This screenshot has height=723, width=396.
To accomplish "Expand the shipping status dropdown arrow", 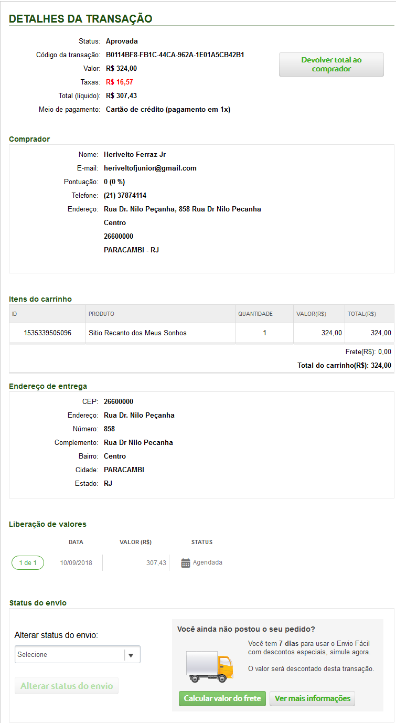I will point(131,655).
